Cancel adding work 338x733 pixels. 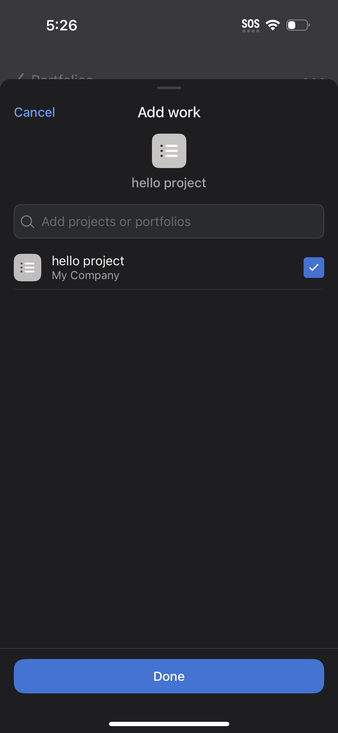tap(34, 112)
